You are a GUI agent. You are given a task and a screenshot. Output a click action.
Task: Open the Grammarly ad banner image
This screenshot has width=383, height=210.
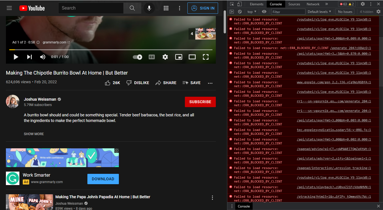pyautogui.click(x=62, y=158)
